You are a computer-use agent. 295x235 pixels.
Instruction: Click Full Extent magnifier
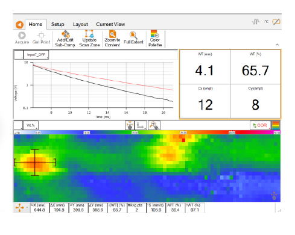point(133,38)
